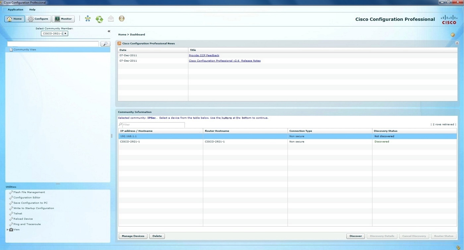Viewport: 464px width, 250px height.
Task: Click the Cisco logo in the header
Action: point(449,20)
